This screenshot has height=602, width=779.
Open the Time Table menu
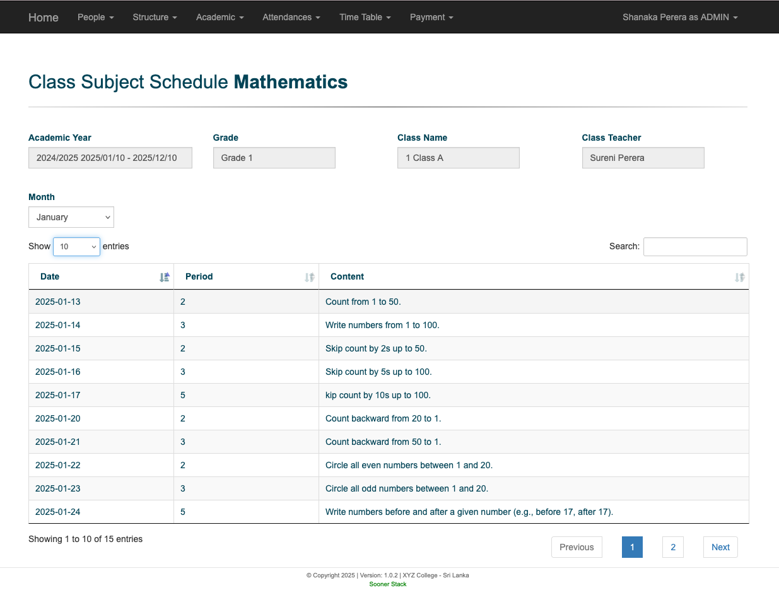pos(365,17)
